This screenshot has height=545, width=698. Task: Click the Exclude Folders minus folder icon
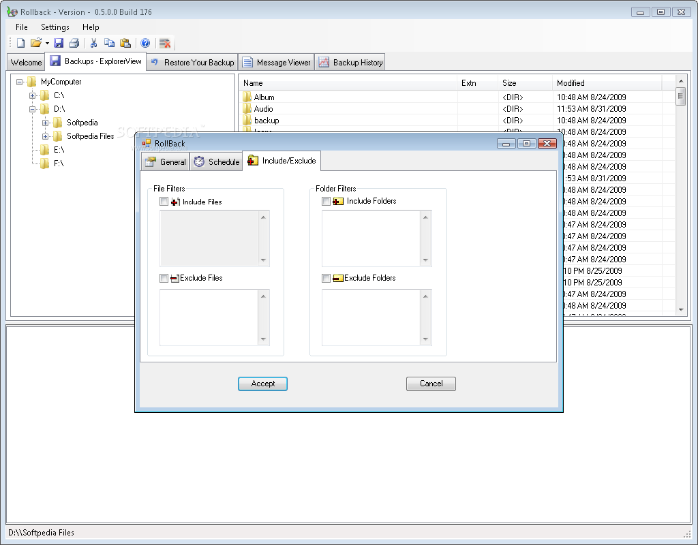click(x=338, y=278)
